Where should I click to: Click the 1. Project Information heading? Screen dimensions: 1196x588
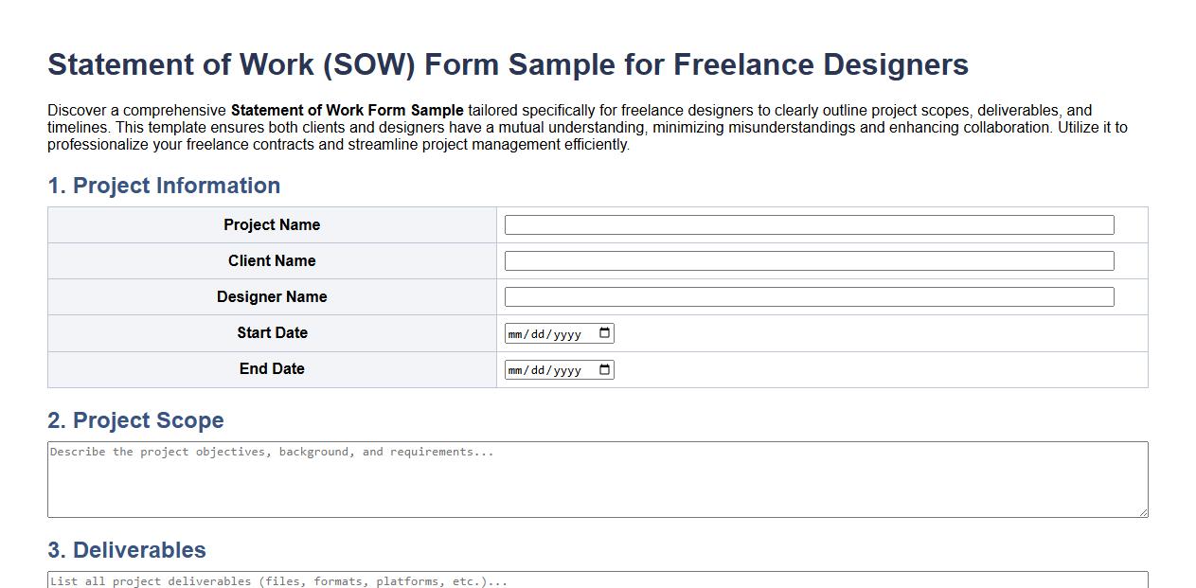[163, 186]
